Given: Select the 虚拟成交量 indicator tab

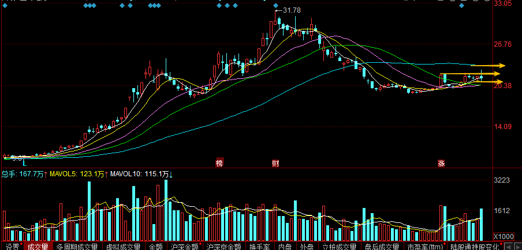Looking at the screenshot, I should [x=124, y=247].
